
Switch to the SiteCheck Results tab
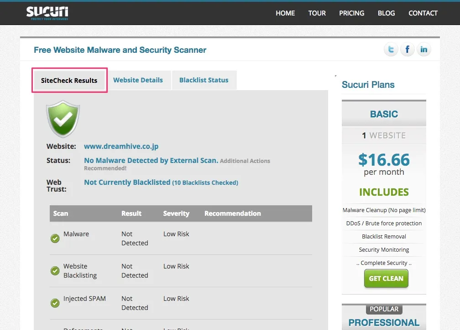69,81
